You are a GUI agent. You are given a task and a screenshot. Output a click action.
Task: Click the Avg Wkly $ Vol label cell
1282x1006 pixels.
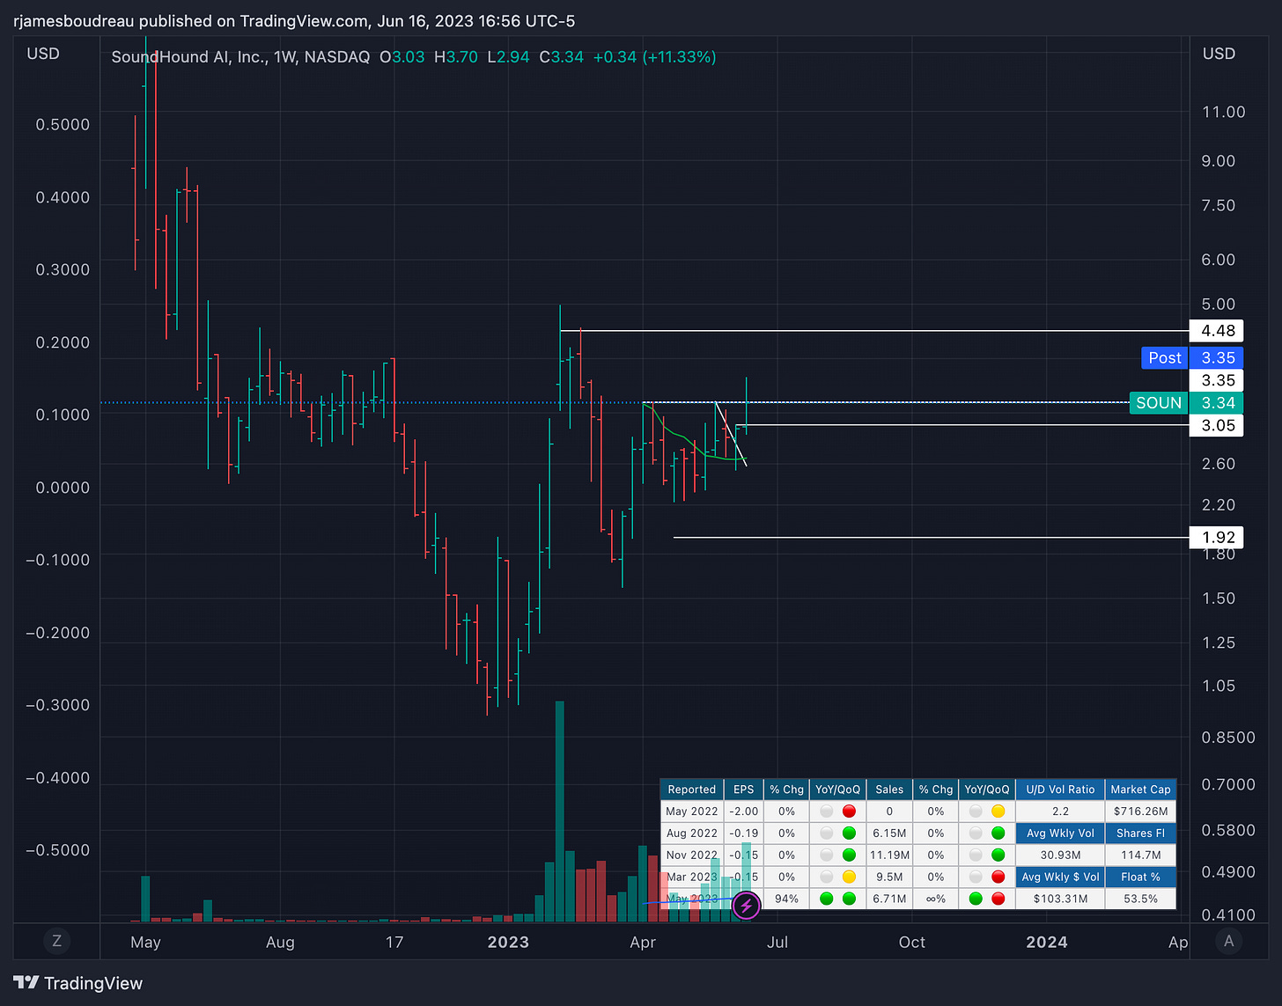[x=1060, y=877]
